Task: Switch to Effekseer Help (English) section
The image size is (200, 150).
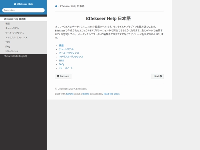Action: [15, 56]
